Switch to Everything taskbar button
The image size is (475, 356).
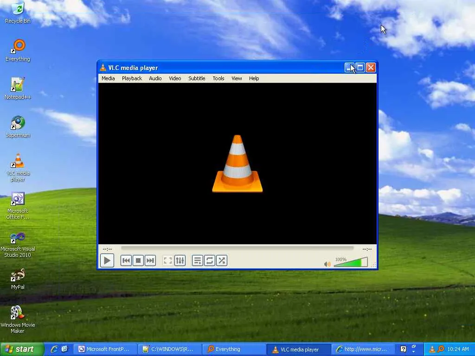pos(234,349)
